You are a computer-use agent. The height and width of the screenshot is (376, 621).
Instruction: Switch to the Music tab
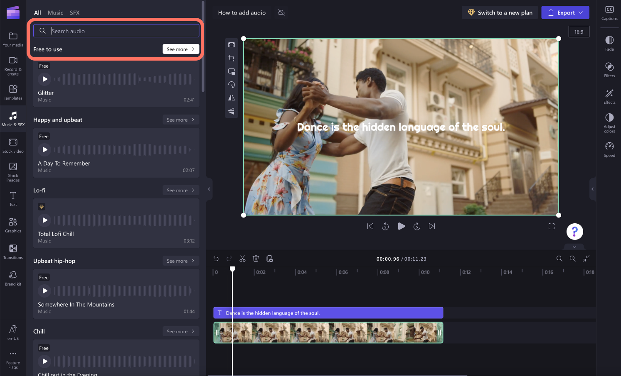(x=55, y=12)
